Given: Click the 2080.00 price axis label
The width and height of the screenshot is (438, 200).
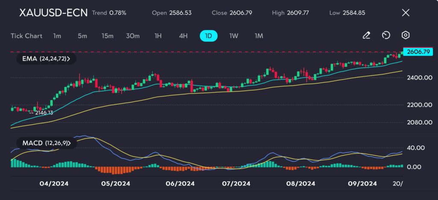Looking at the screenshot, I should tap(420, 122).
